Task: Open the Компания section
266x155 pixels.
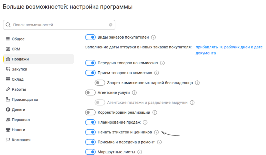Action: pyautogui.click(x=38, y=140)
